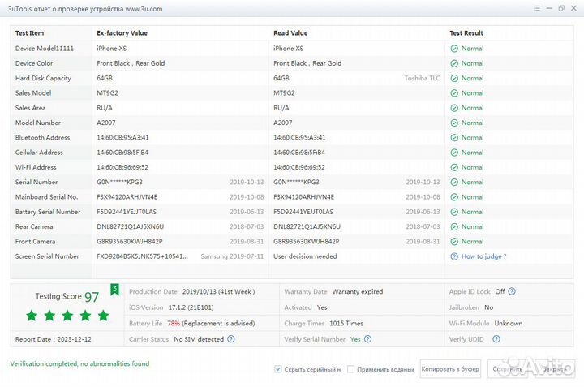Click Normal check icon for Battery Serial Number
Screen dimensions: 584x387
coord(454,212)
